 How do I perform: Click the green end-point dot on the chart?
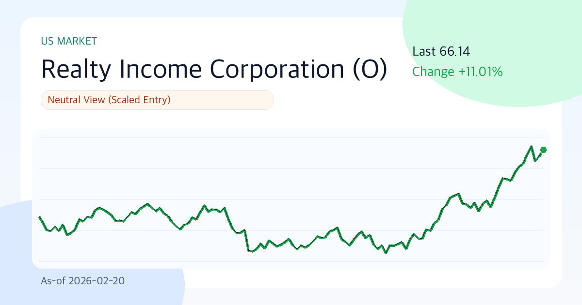[x=543, y=150]
